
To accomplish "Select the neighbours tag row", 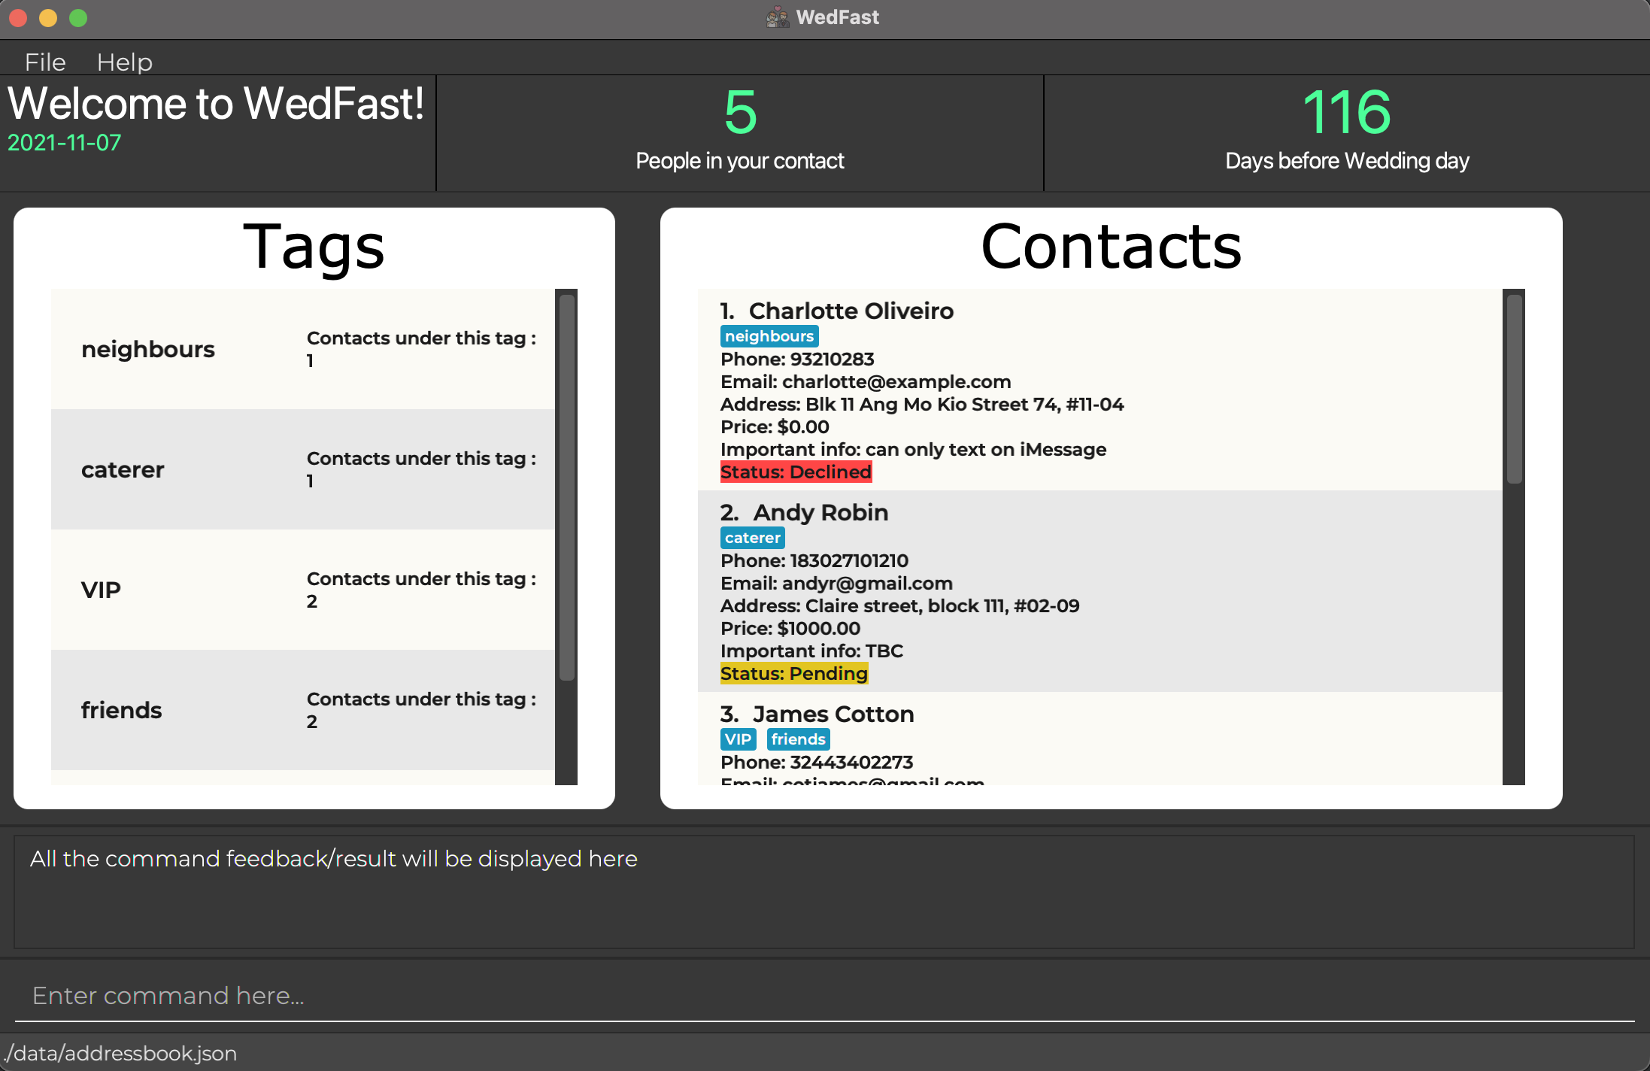I will [303, 349].
